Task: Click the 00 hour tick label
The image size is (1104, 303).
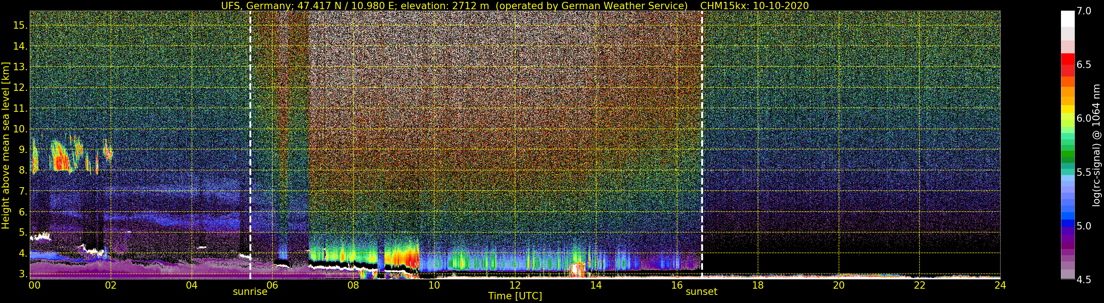Action: pyautogui.click(x=34, y=285)
